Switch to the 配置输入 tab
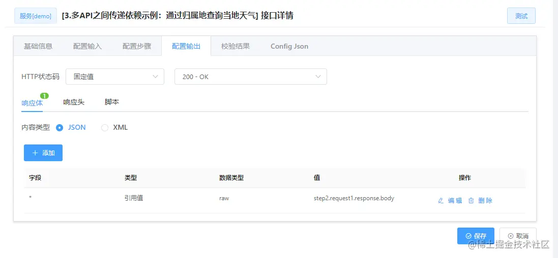Image resolution: width=558 pixels, height=258 pixels. click(87, 46)
